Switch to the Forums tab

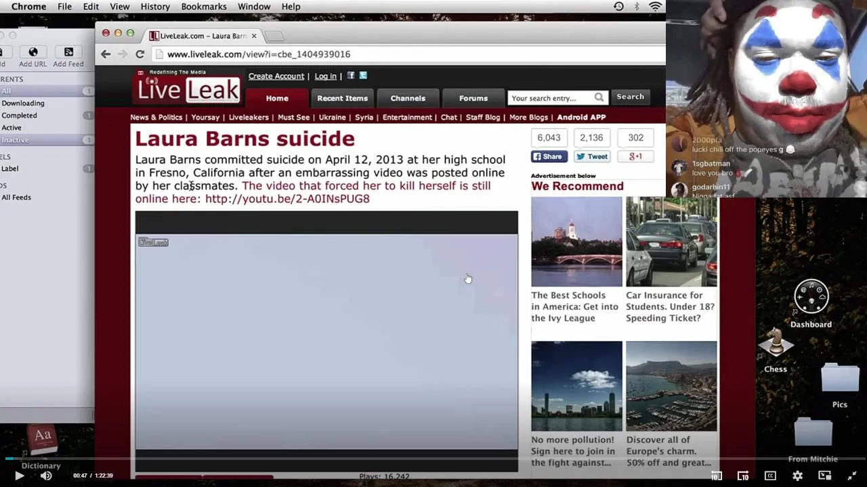pyautogui.click(x=473, y=98)
